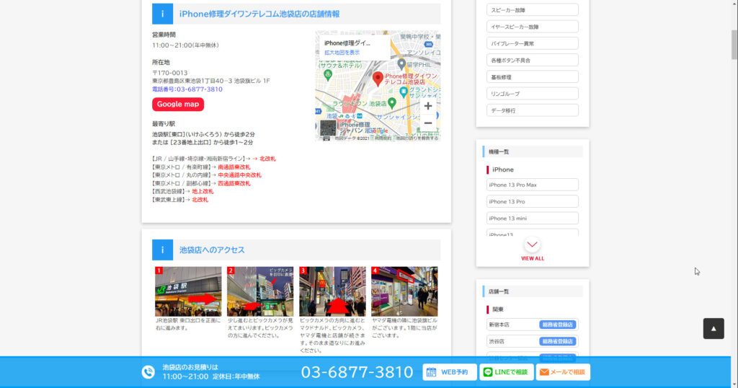The width and height of the screenshot is (738, 388).
Task: Click the 関東 region label in sidebar
Action: (x=497, y=309)
